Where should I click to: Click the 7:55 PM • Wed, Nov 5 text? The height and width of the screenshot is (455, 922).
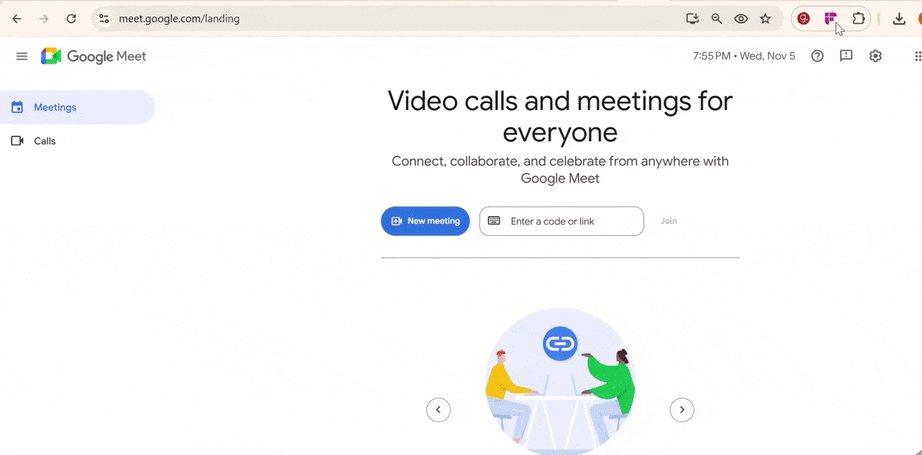(x=744, y=56)
